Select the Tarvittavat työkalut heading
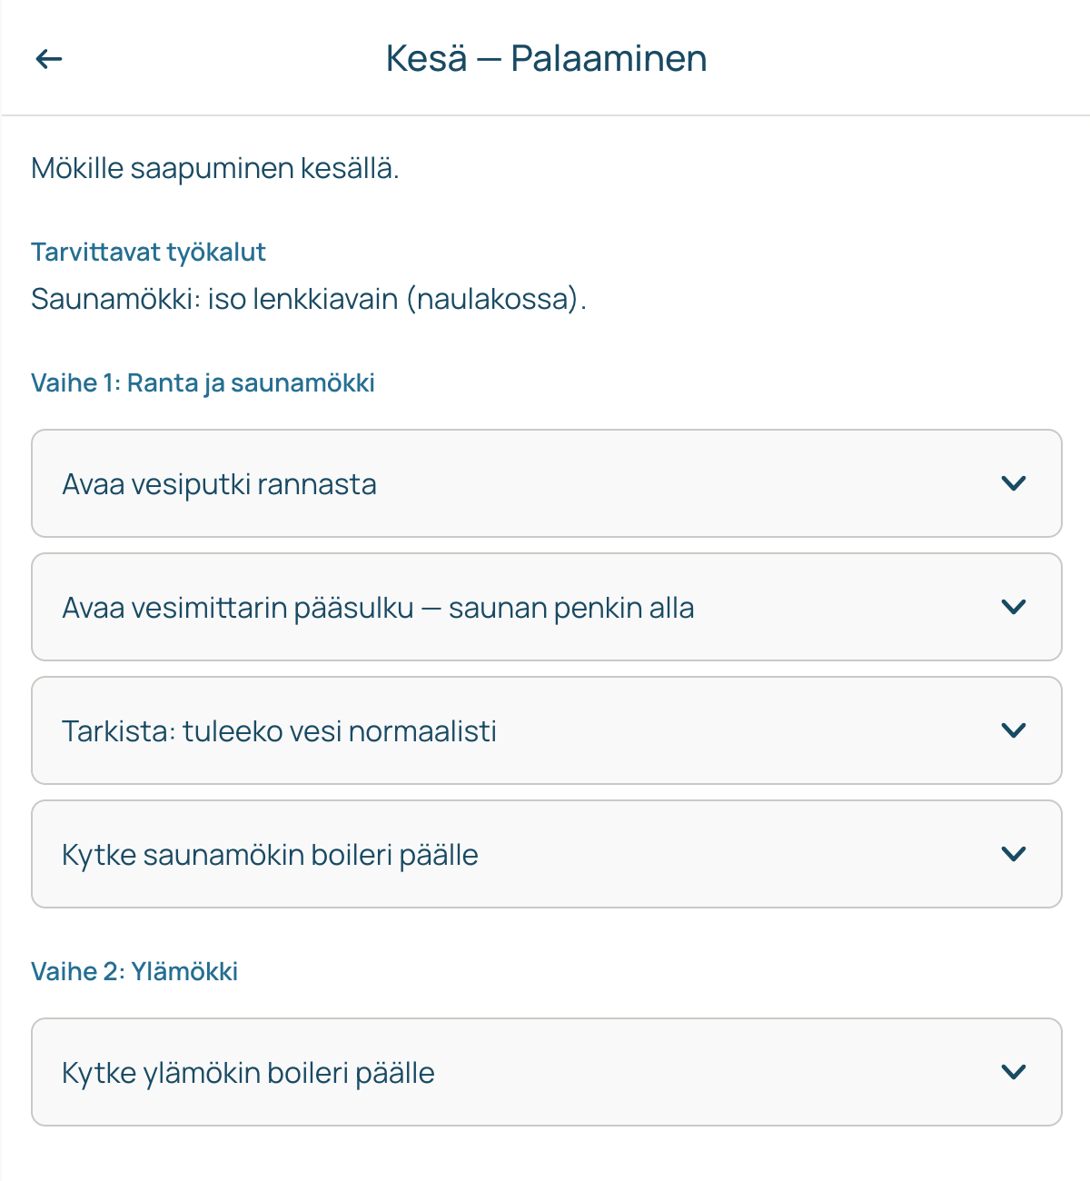1090x1181 pixels. pos(148,252)
